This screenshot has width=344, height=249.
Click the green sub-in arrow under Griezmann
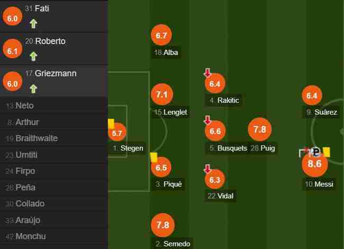tap(33, 88)
